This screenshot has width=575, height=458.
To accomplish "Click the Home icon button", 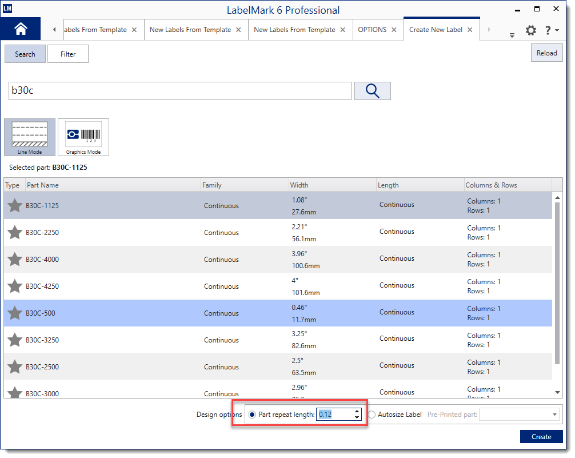I will coord(21,29).
